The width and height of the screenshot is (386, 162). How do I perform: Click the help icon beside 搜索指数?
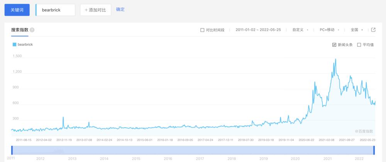[x=32, y=30]
